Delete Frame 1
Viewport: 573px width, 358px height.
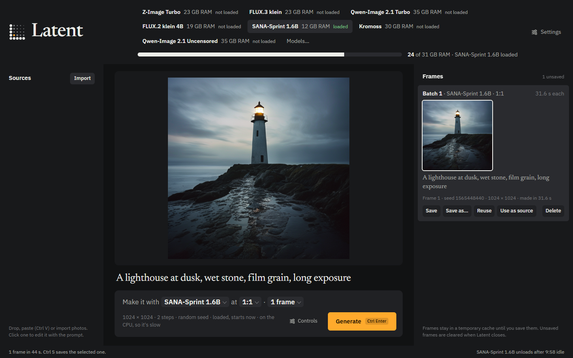553,211
